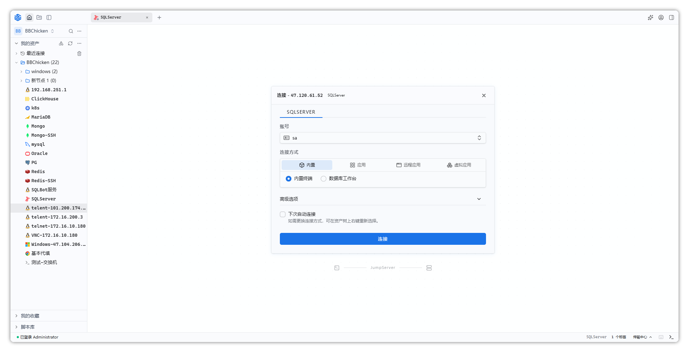Enable the 下次自动连接 checkbox
689x349 pixels.
coord(283,214)
